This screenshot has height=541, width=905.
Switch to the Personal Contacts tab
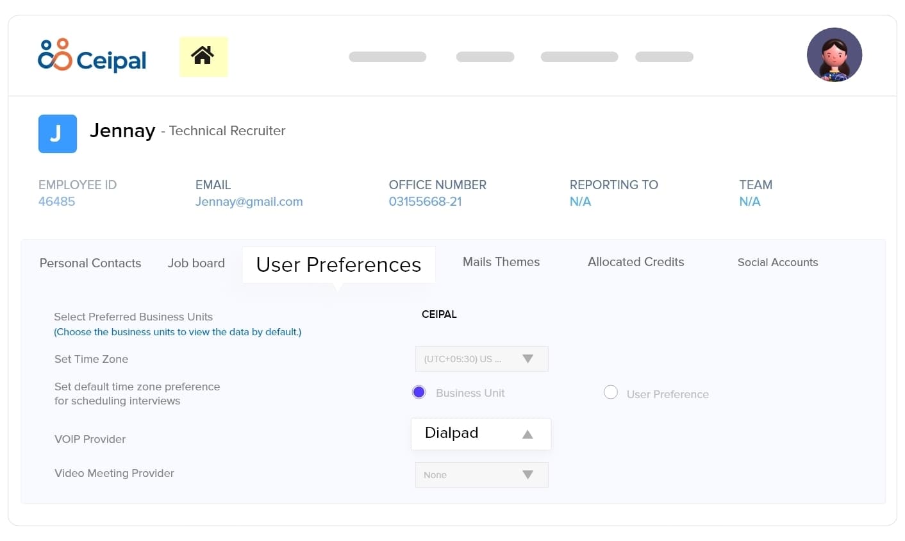[90, 263]
